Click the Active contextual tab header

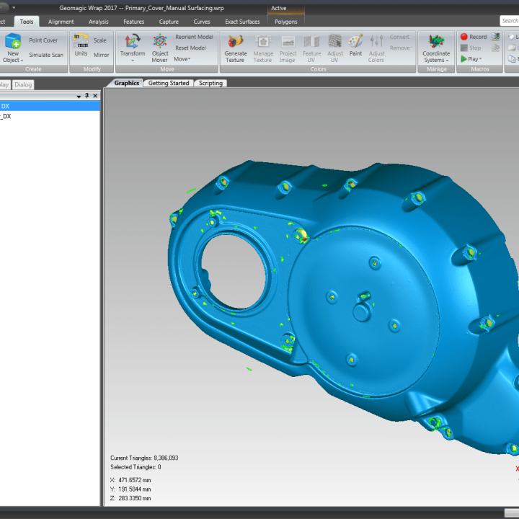click(x=285, y=8)
